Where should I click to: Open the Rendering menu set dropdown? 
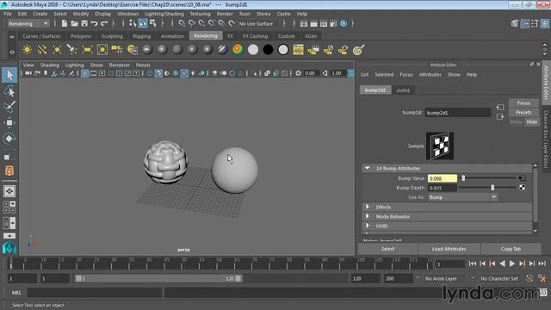point(28,23)
